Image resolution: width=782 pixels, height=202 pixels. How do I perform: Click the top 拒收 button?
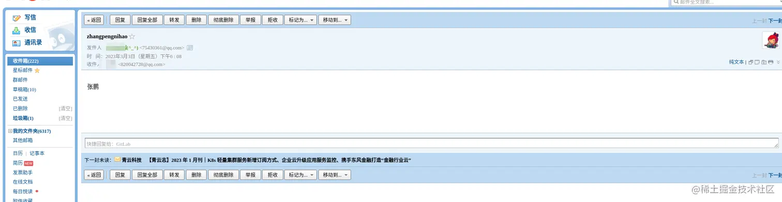click(x=273, y=20)
